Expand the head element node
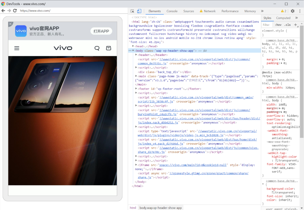 point(133,46)
